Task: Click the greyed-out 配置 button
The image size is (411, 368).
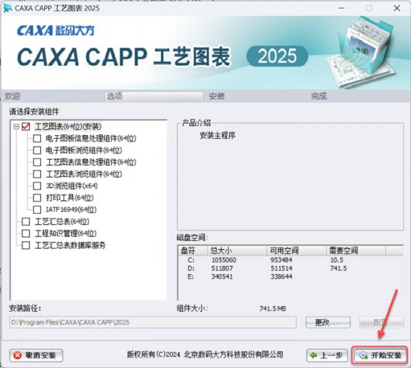Action: 381,322
